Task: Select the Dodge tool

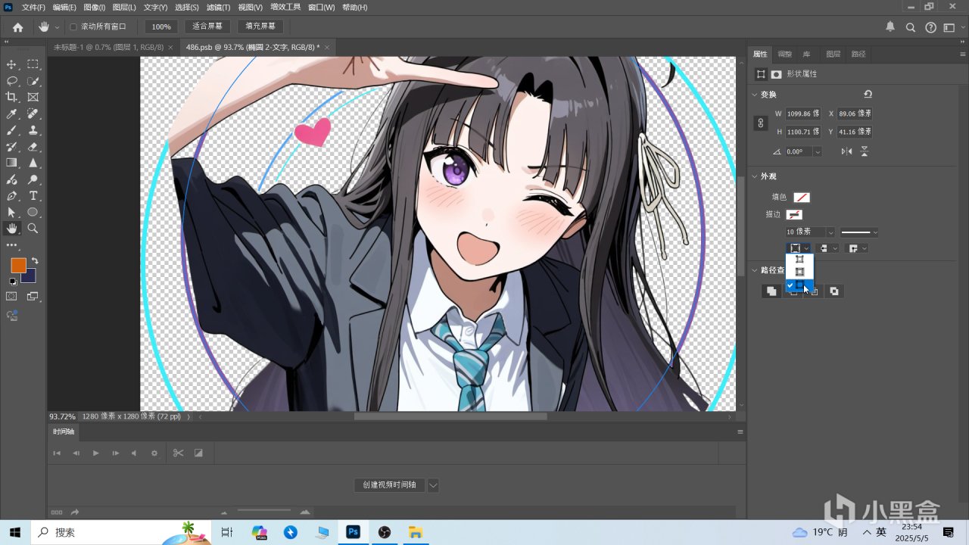Action: 33,179
